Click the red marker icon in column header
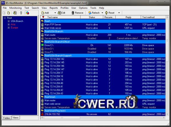Image resolution: width=171 pixels, height=127 pixels. (x=43, y=17)
